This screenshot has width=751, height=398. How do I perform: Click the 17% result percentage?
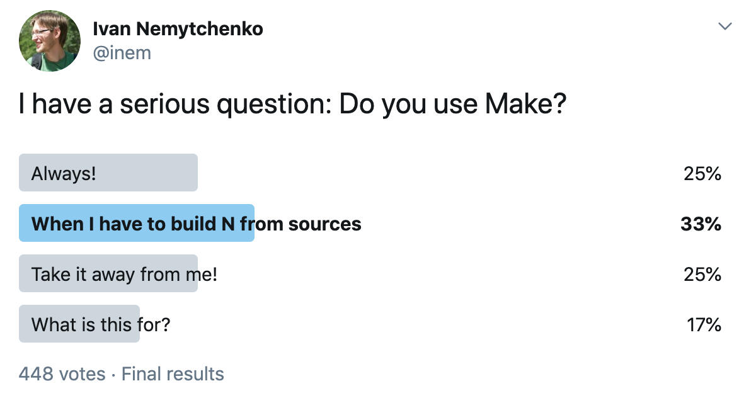point(704,324)
